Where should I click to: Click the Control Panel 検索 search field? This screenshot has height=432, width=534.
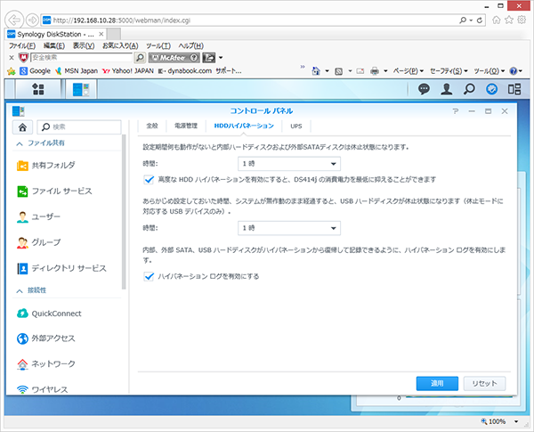79,127
